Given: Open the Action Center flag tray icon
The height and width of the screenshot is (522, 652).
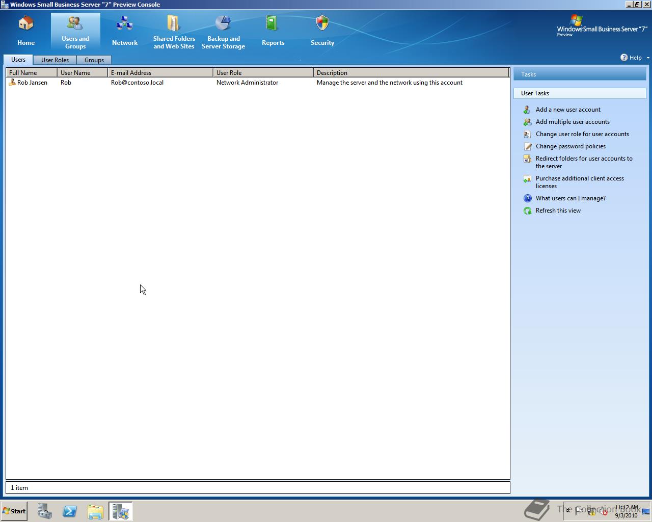Looking at the screenshot, I should pyautogui.click(x=579, y=511).
